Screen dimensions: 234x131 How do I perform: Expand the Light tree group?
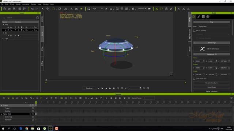pos(3,39)
